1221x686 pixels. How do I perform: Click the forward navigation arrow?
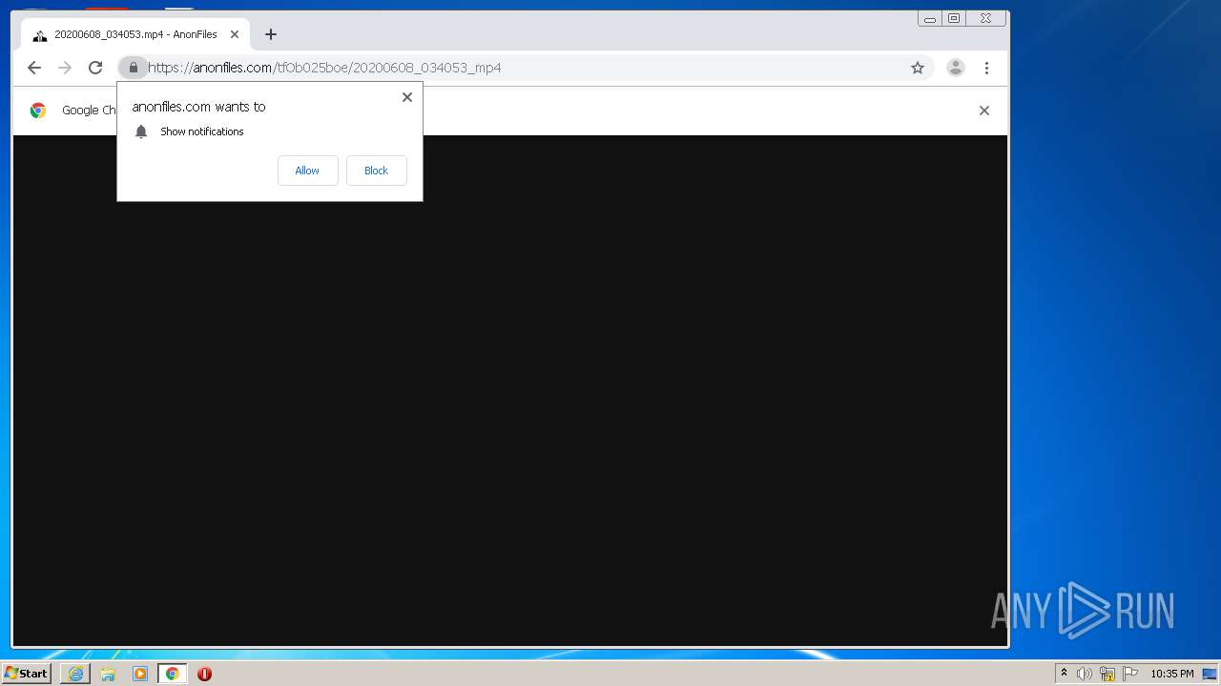pos(65,68)
